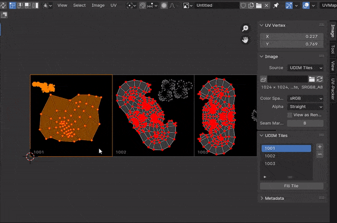Click the tool settings icon below header
This screenshot has width=337, height=223.
pos(4,15)
